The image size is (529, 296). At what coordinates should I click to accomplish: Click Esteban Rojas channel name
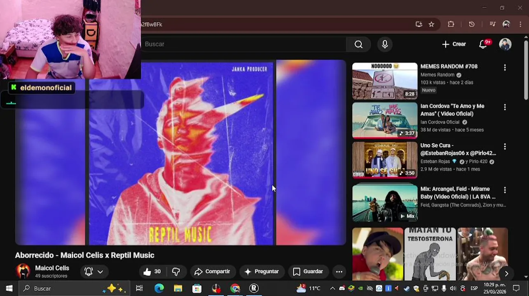(x=435, y=162)
